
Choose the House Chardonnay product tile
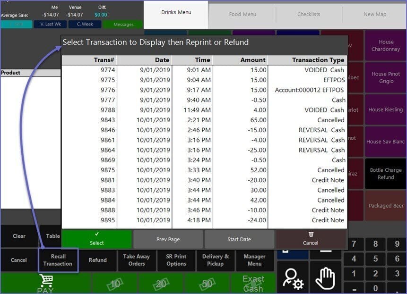(386, 46)
